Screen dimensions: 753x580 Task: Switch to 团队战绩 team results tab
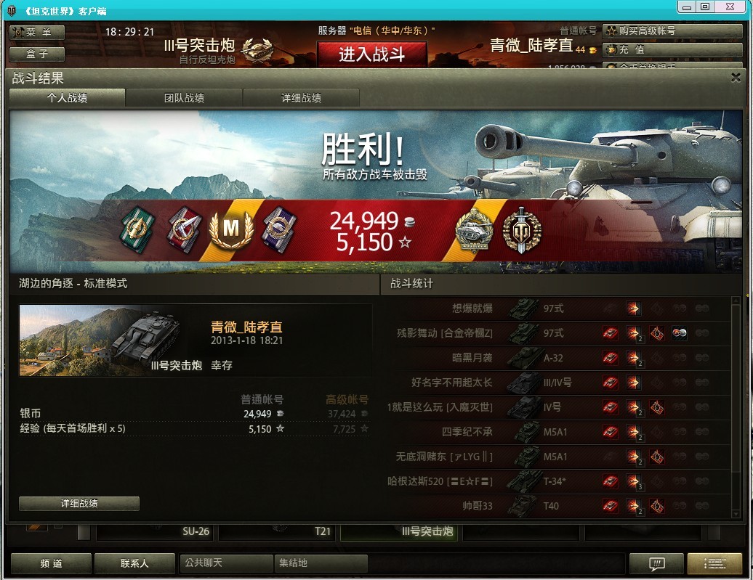[x=184, y=98]
